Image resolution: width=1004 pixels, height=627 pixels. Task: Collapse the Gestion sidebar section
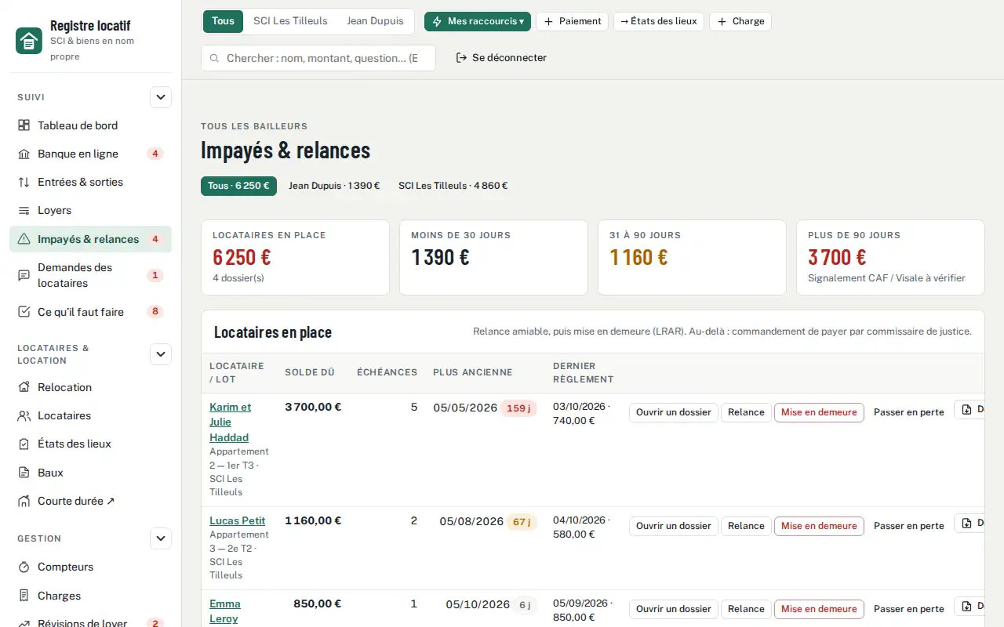(x=161, y=538)
